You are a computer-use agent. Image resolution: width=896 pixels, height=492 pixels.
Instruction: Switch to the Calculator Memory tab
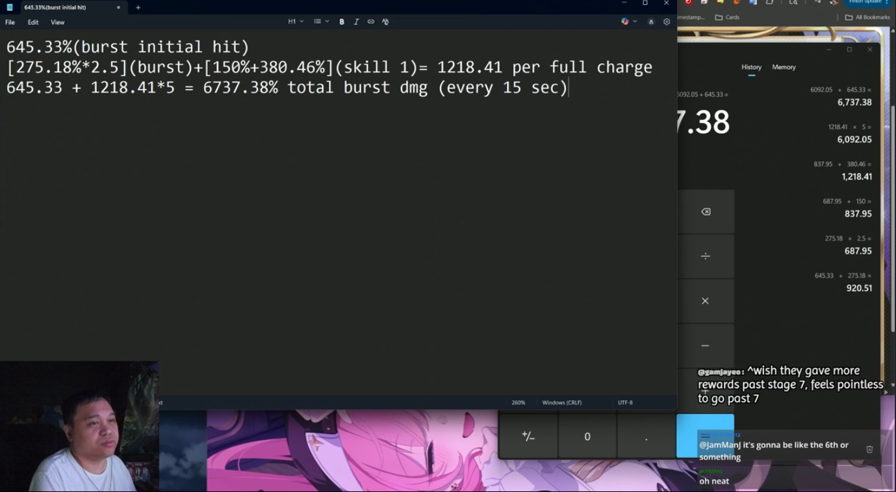pyautogui.click(x=784, y=67)
